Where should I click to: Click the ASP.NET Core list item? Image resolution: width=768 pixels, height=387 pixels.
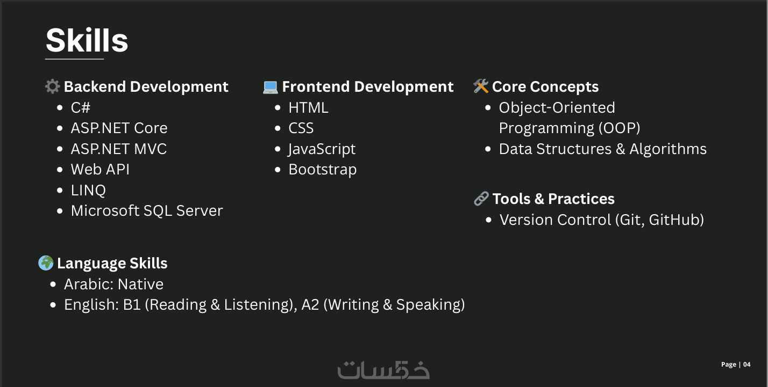coord(119,128)
